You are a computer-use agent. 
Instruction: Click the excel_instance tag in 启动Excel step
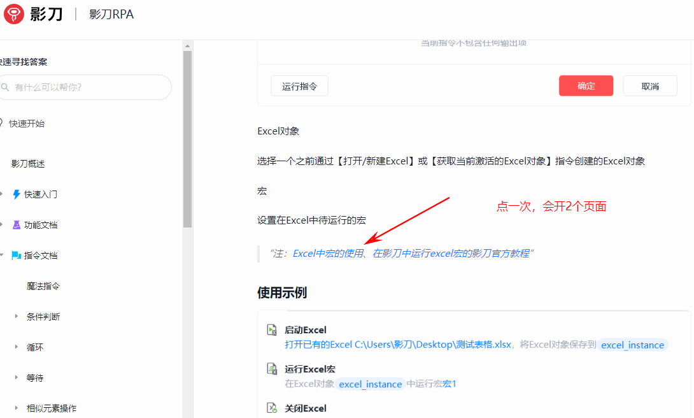pos(632,345)
